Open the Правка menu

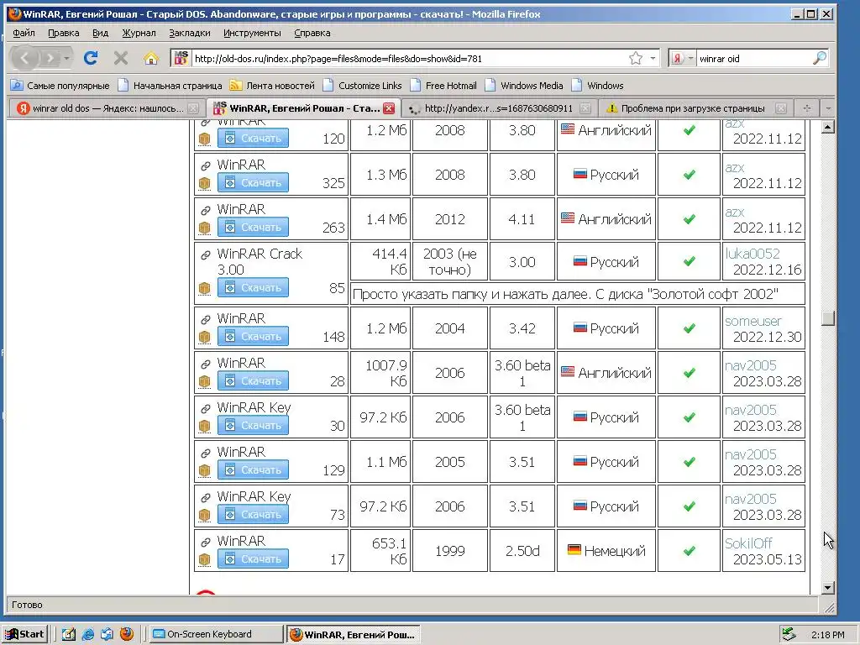(x=64, y=33)
